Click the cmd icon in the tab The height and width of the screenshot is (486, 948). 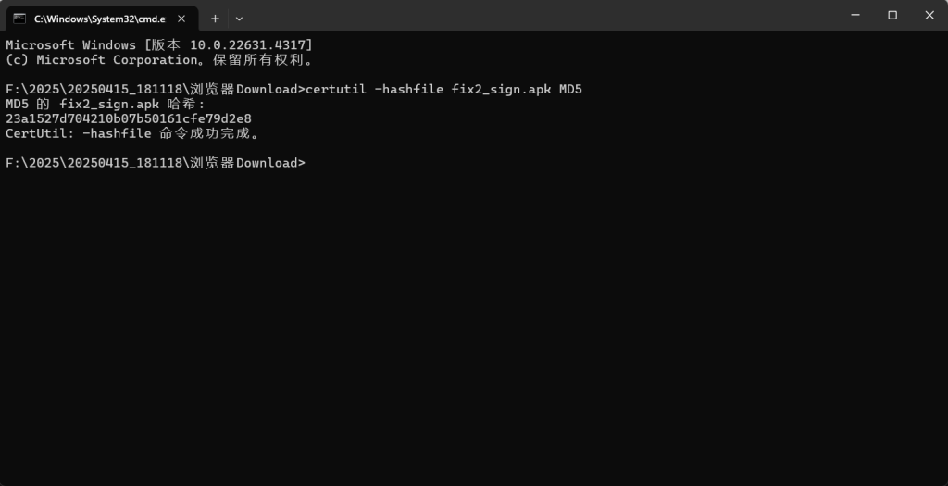[19, 18]
